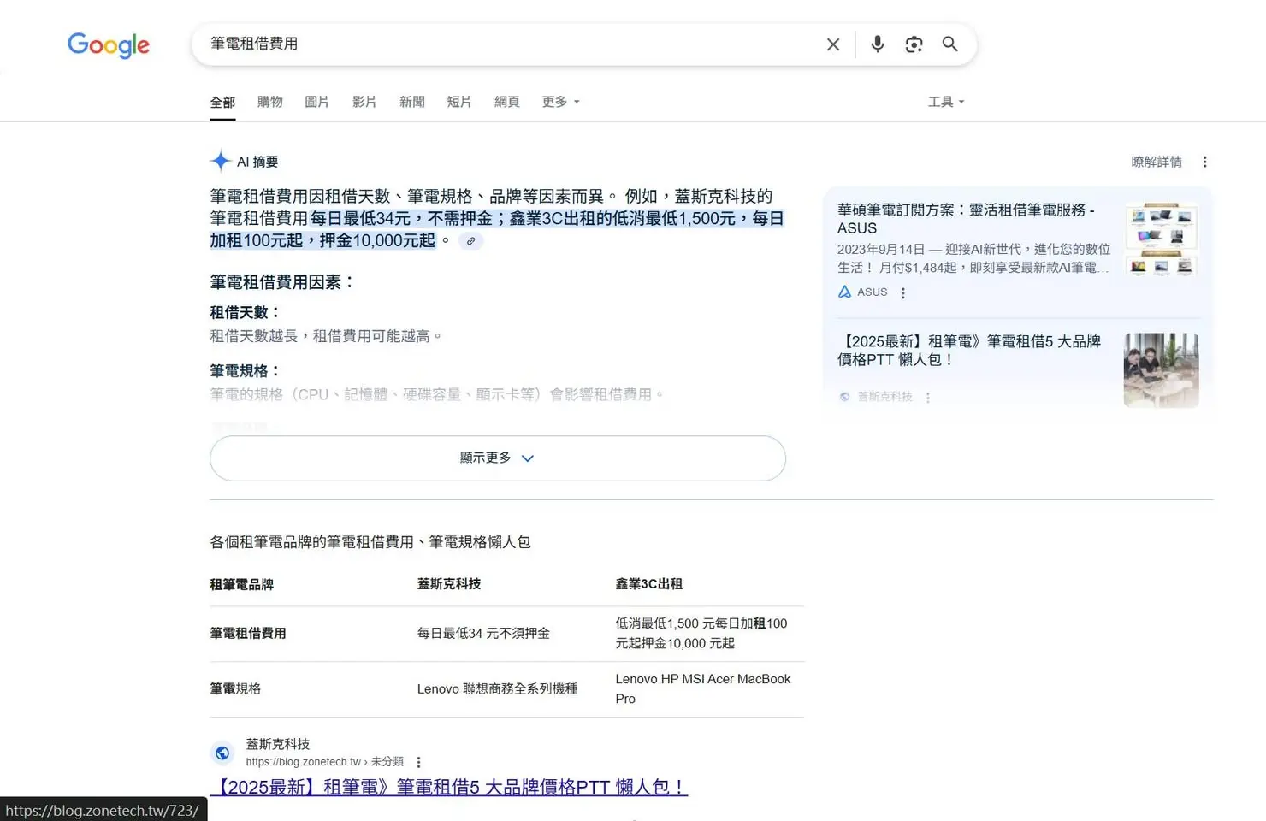Open the 華碩筆電訂閱方案 source card

965,219
